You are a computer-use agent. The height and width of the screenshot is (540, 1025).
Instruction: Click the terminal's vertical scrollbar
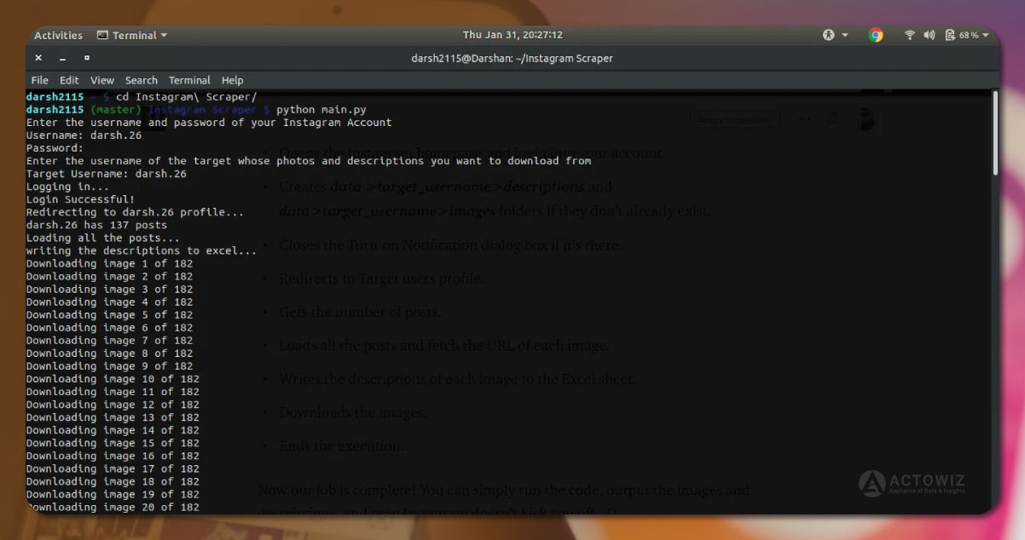click(994, 133)
